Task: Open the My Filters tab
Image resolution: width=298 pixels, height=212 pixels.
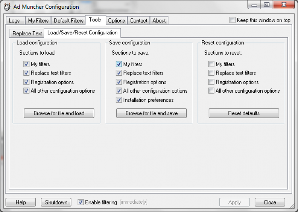Action: click(x=38, y=21)
